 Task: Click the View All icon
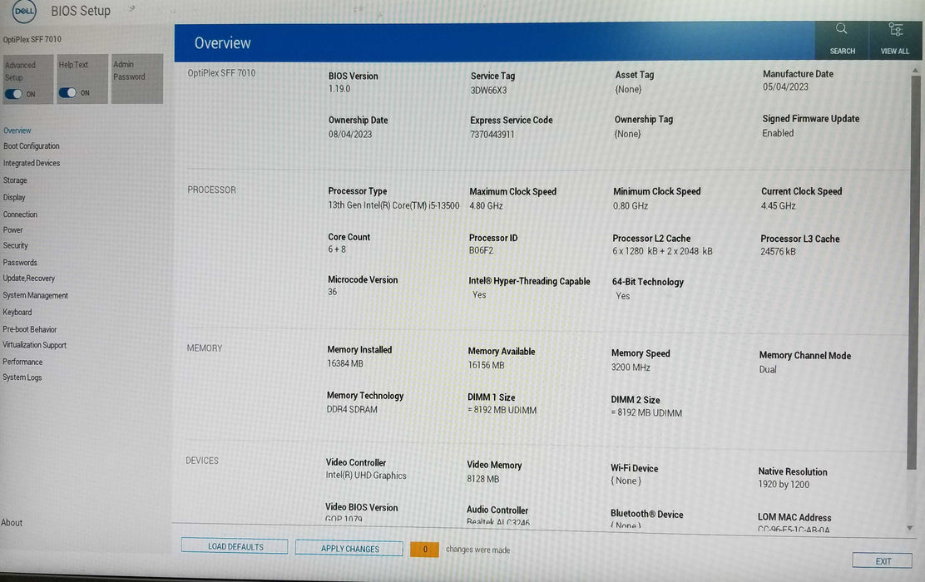(x=896, y=29)
